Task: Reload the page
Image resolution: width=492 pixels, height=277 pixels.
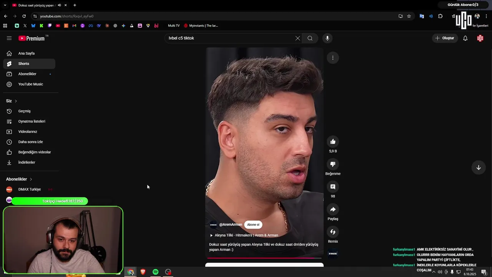Action: click(x=24, y=16)
